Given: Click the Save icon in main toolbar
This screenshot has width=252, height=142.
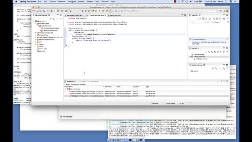Looking at the screenshot, I should click(38, 11).
